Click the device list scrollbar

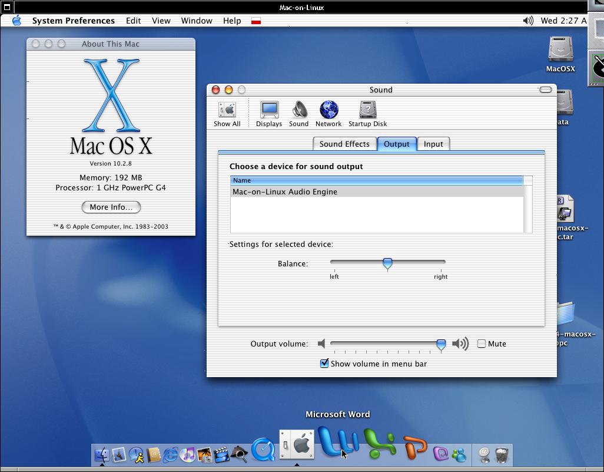tap(527, 208)
